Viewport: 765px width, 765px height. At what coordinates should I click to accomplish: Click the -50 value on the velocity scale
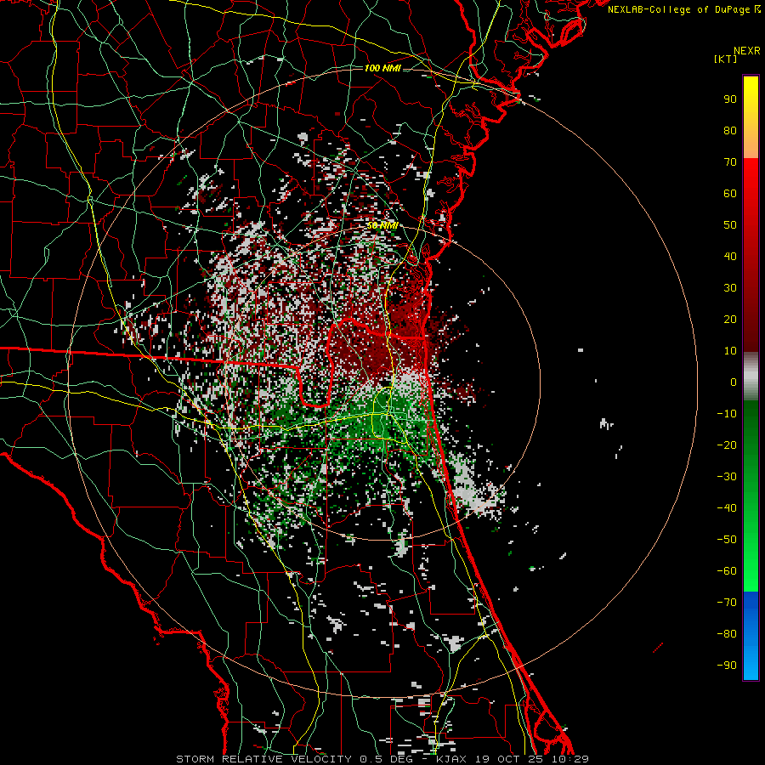[727, 540]
